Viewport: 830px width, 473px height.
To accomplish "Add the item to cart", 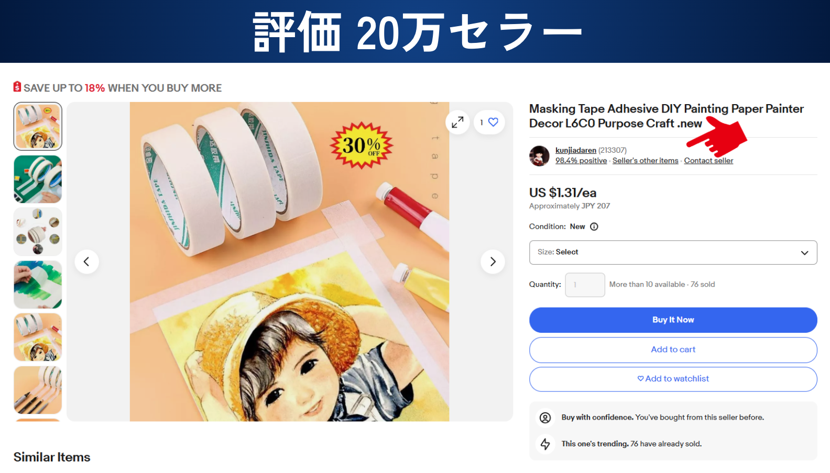I will [673, 350].
